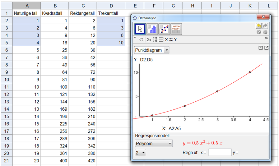
Task: Swap X and Y data columns
Action: pyautogui.click(x=171, y=39)
